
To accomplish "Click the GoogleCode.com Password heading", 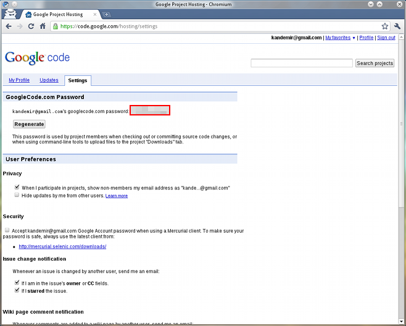I will coord(45,97).
